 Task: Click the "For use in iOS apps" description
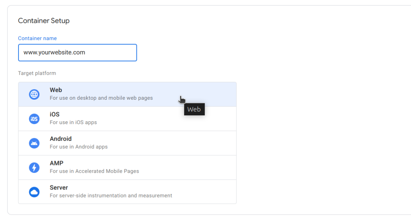tap(73, 123)
